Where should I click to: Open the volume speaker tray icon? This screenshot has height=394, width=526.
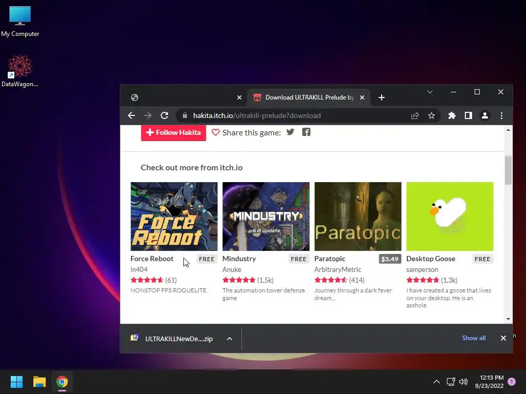(463, 382)
